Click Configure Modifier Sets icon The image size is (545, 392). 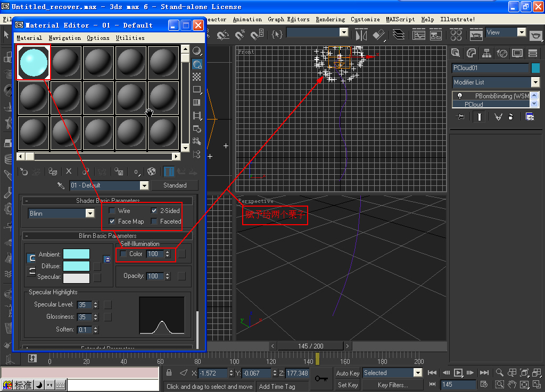click(530, 117)
